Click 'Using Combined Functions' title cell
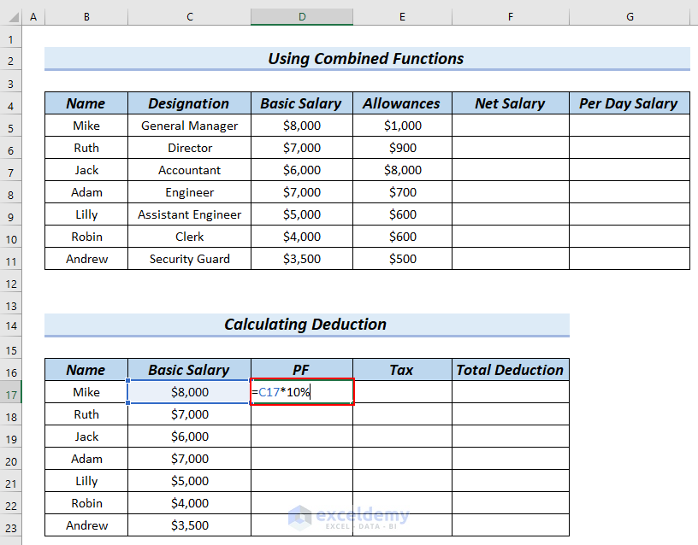The width and height of the screenshot is (698, 545). pyautogui.click(x=367, y=59)
